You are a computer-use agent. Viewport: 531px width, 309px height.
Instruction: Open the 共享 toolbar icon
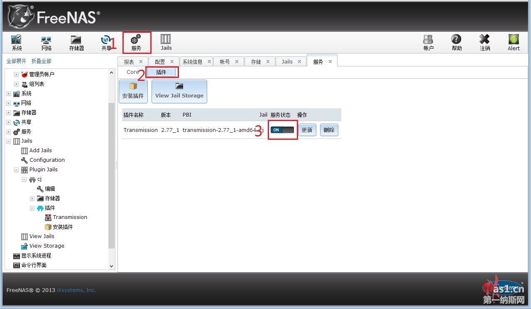point(106,42)
